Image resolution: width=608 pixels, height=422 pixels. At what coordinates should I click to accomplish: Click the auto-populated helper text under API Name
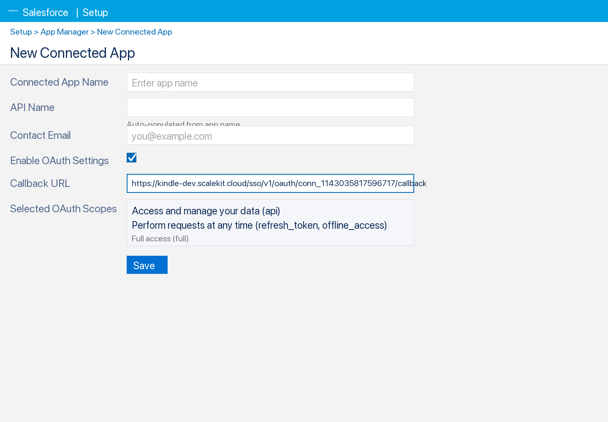(x=183, y=124)
